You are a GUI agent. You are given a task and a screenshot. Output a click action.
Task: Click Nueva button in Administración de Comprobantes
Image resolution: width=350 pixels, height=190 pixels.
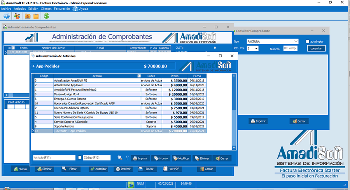pyautogui.click(x=20, y=169)
